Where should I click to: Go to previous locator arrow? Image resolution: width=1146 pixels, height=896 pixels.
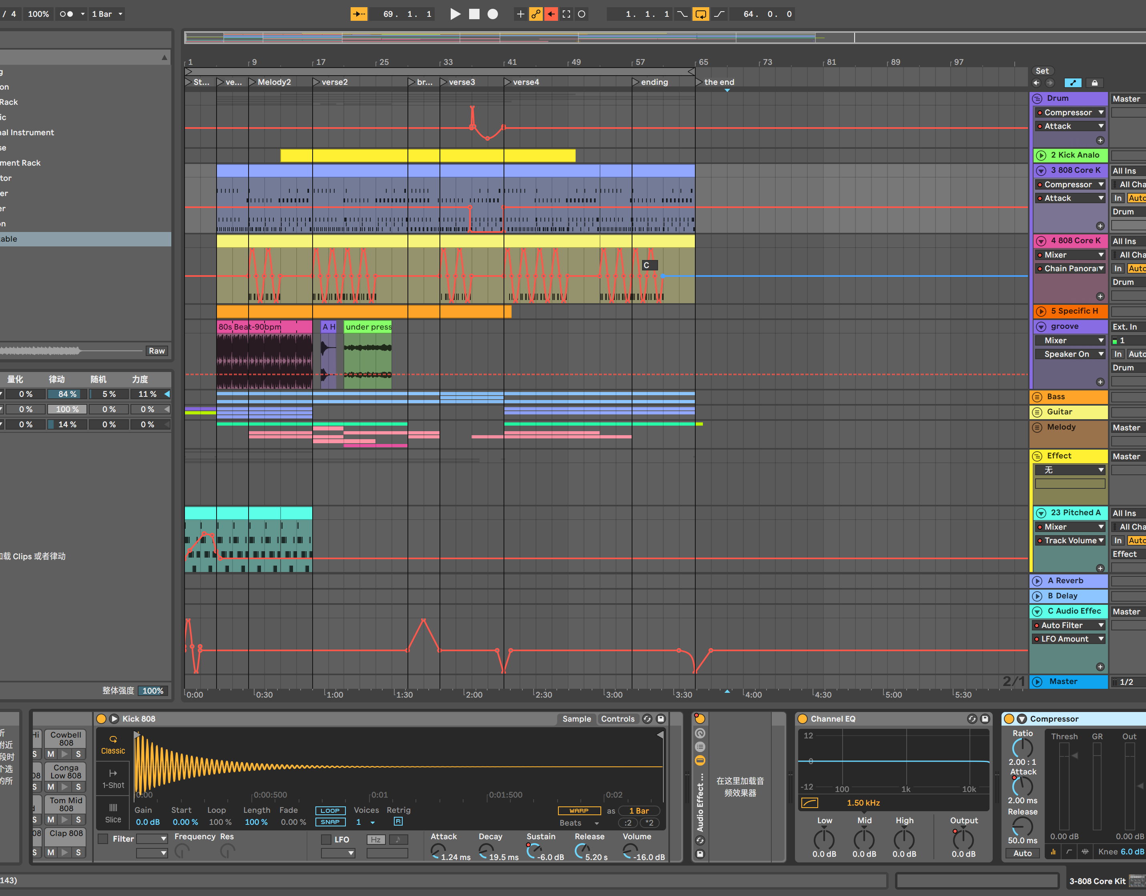[1036, 83]
